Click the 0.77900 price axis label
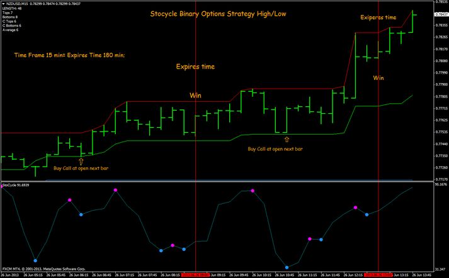This screenshot has height=278, width=449. point(442,85)
